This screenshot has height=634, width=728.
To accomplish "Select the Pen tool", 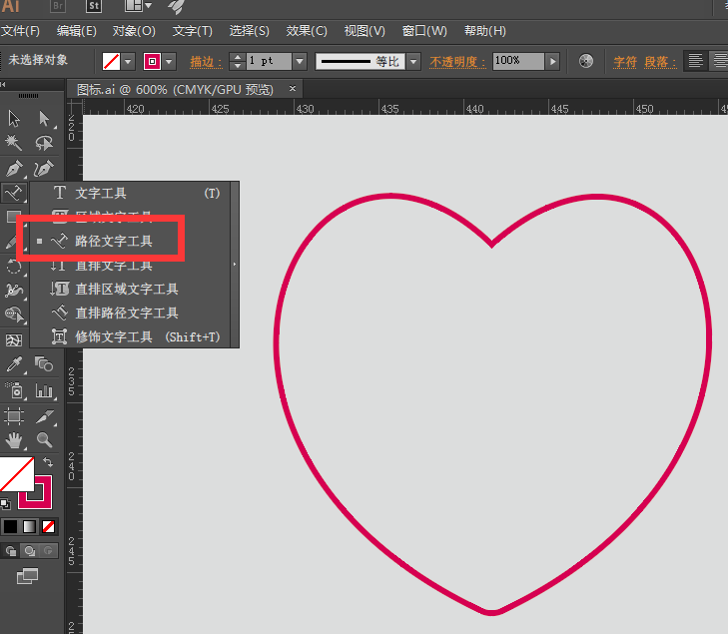I will pos(14,169).
